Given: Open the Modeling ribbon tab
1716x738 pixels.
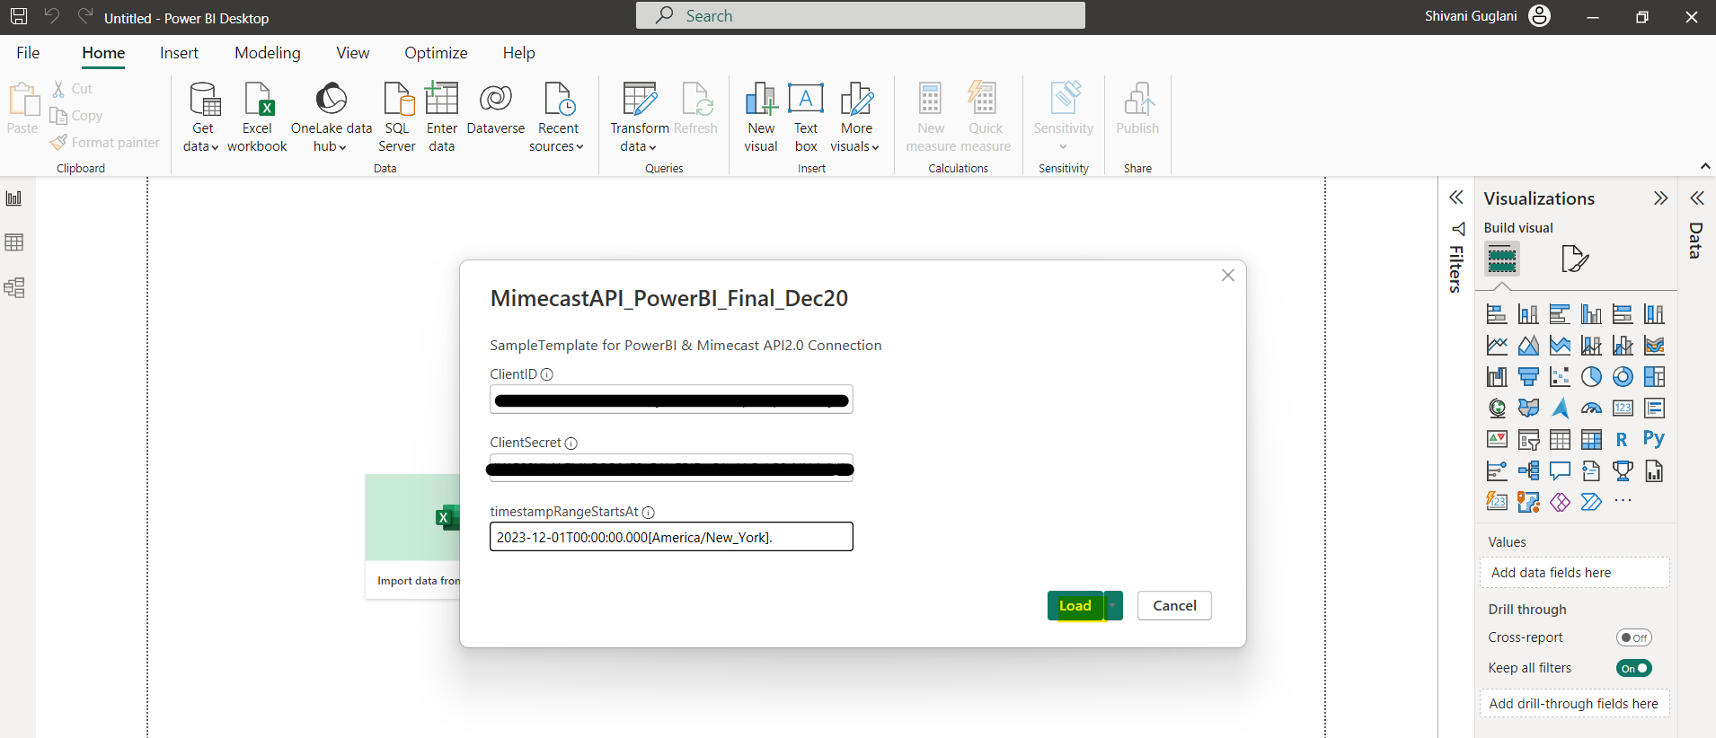Looking at the screenshot, I should (267, 53).
